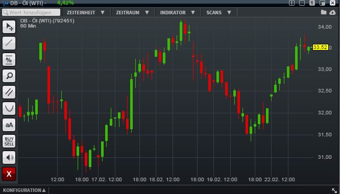The width and height of the screenshot is (340, 194).
Task: Click the 34,00 price axis label
Action: (x=325, y=27)
